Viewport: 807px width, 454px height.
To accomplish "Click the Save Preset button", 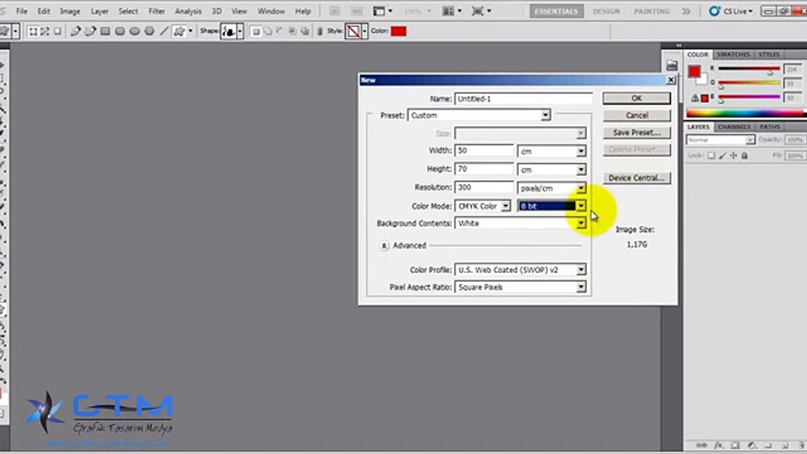I will click(x=637, y=133).
